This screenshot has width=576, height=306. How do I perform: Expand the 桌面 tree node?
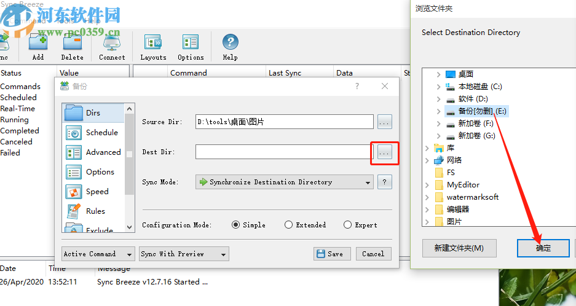[x=438, y=74]
